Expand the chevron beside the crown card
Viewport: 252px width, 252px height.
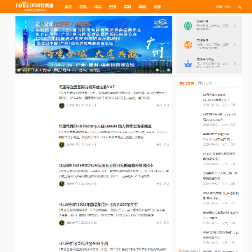click(x=234, y=64)
